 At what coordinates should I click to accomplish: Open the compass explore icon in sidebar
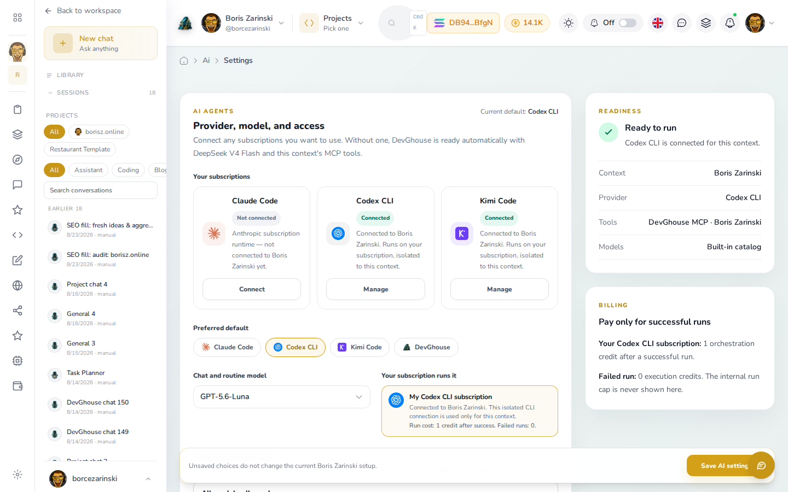coord(18,160)
